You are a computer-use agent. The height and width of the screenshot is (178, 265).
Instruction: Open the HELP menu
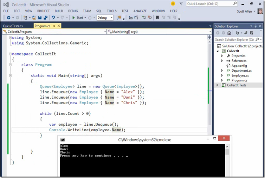[174, 11]
